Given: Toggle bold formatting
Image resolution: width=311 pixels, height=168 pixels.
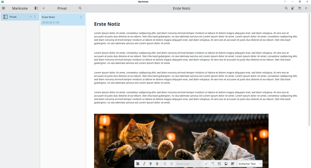Looking at the screenshot, I should 138,164.
